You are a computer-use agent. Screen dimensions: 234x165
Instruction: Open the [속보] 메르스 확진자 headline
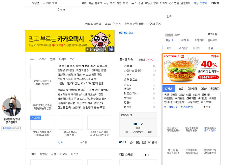84,66
